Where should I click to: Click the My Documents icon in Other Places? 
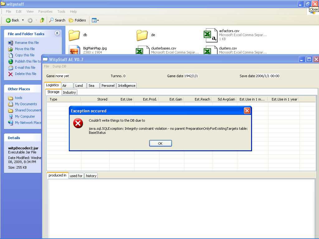[11, 104]
